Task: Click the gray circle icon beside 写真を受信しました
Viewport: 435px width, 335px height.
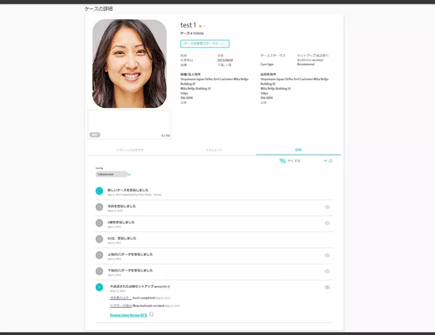Action: click(99, 207)
